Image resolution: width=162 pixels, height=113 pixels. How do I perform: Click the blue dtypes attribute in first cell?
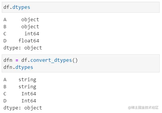pos(21,7)
